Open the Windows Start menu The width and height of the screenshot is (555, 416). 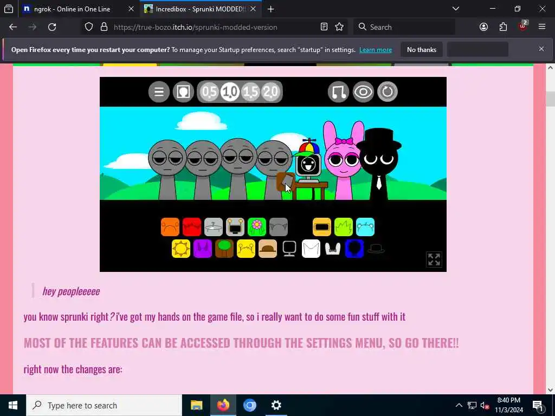click(13, 405)
